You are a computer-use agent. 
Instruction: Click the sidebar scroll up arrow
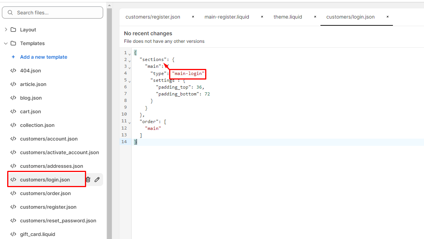click(109, 5)
